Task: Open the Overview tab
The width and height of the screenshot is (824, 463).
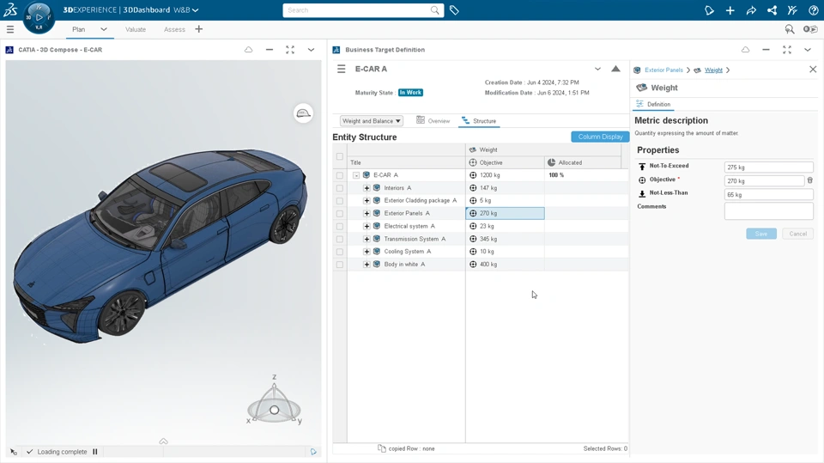Action: pos(433,121)
